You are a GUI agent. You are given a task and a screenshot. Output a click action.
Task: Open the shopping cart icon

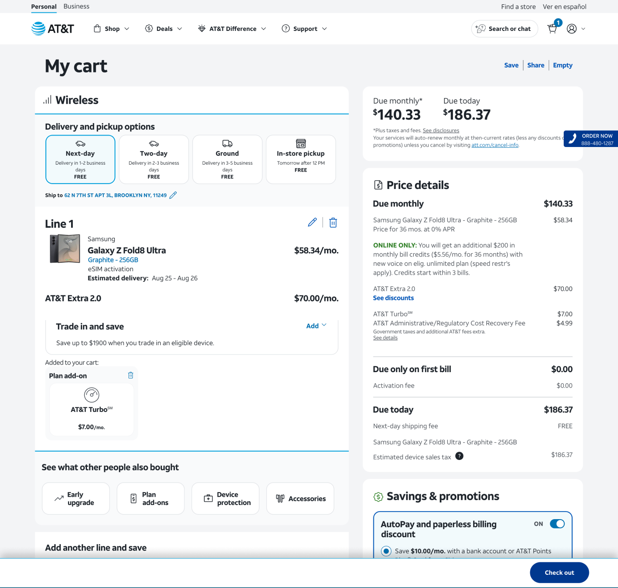coord(552,29)
